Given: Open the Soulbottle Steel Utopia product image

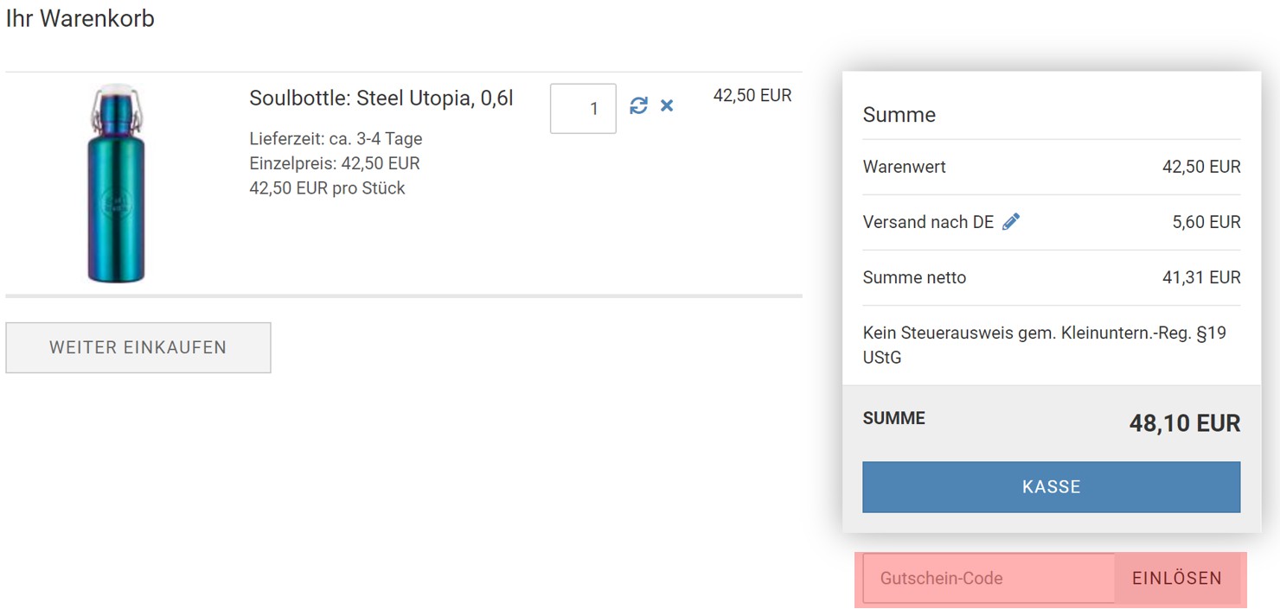Looking at the screenshot, I should coord(115,183).
